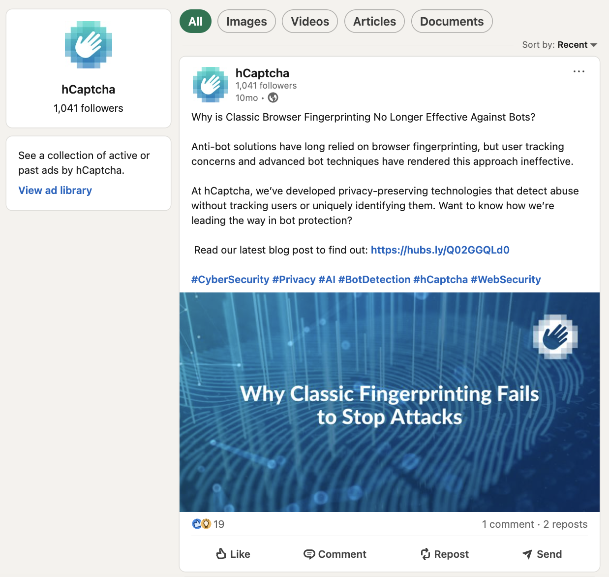Switch to the Images filter
The height and width of the screenshot is (577, 609).
[x=246, y=22]
